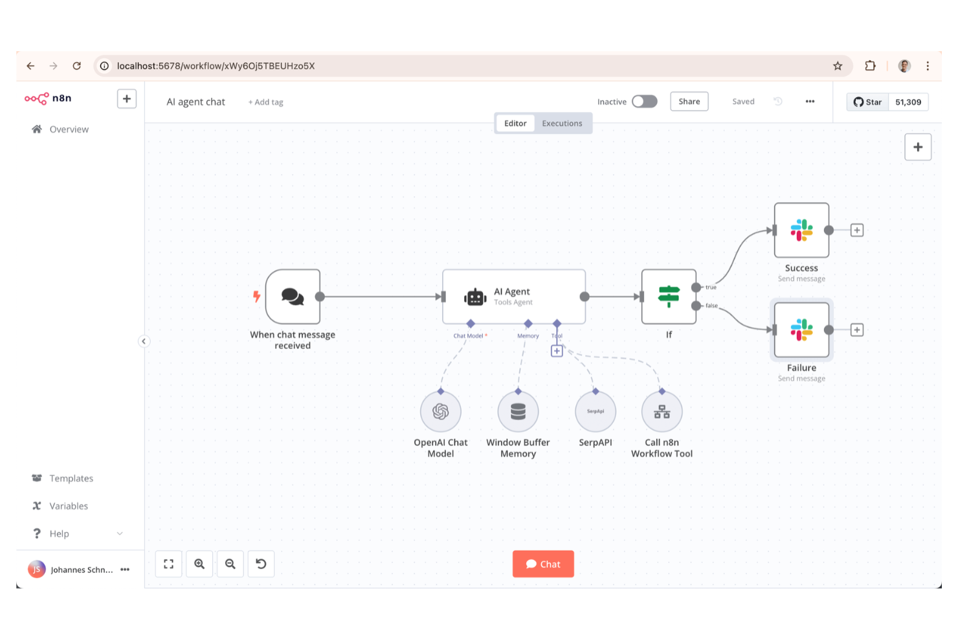
Task: Click the n8n logo in sidebar
Action: tap(48, 98)
